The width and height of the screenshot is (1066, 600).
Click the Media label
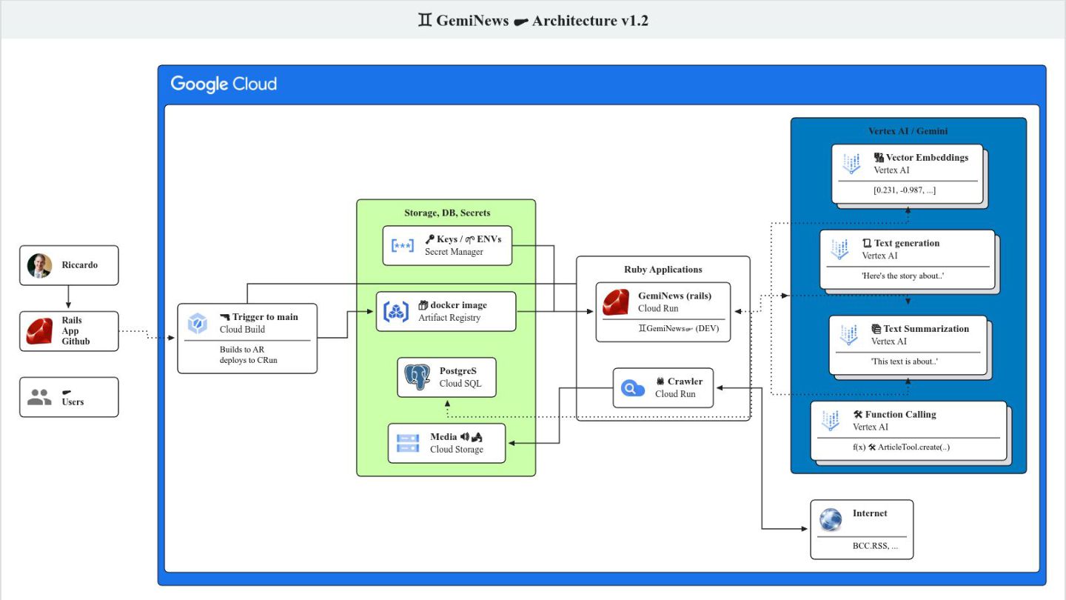pyautogui.click(x=456, y=436)
